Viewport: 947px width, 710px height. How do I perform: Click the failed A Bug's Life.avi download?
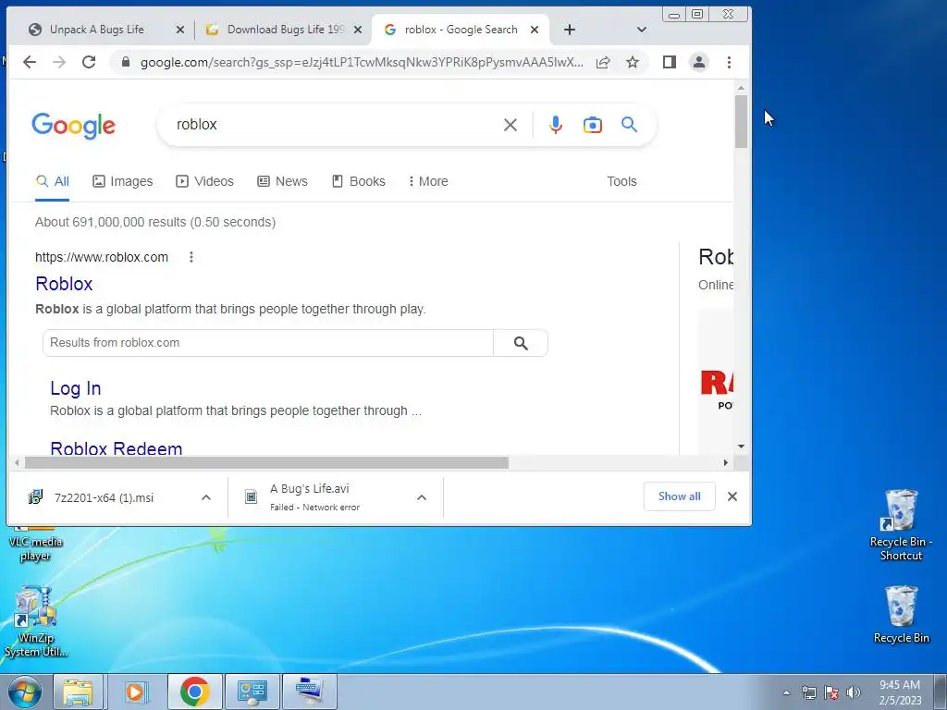point(314,497)
